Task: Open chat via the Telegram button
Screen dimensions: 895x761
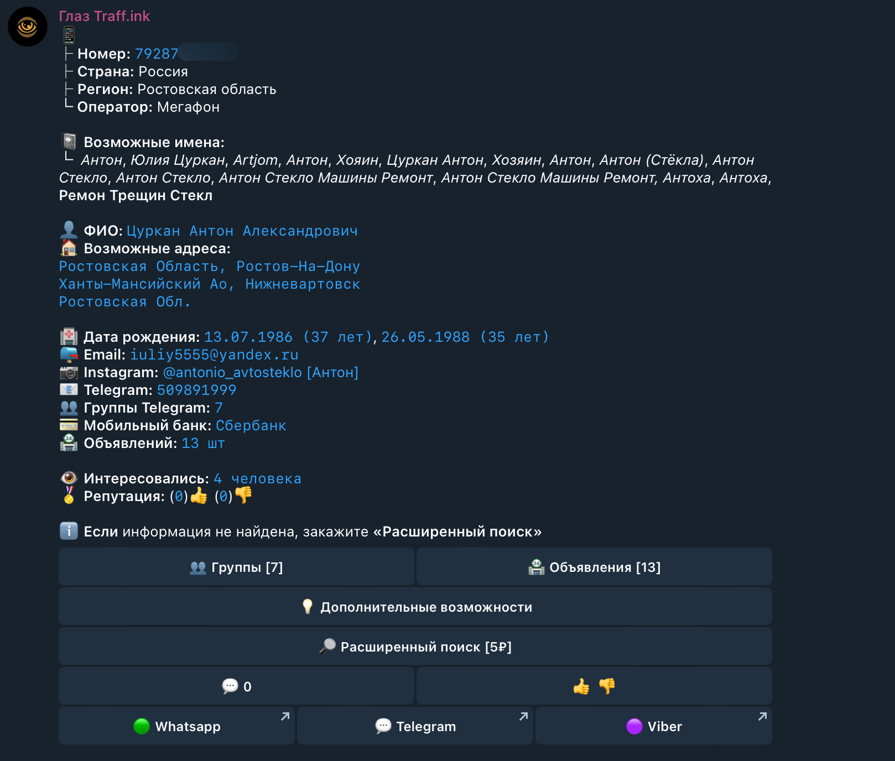Action: (415, 726)
